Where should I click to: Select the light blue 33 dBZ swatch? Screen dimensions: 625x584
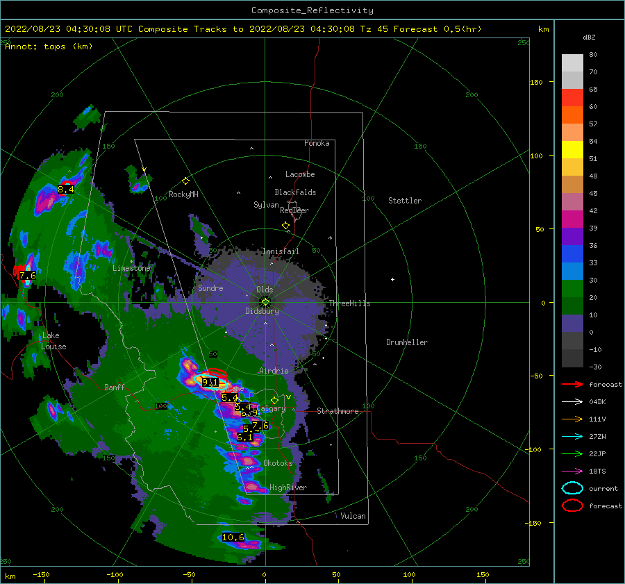click(572, 271)
